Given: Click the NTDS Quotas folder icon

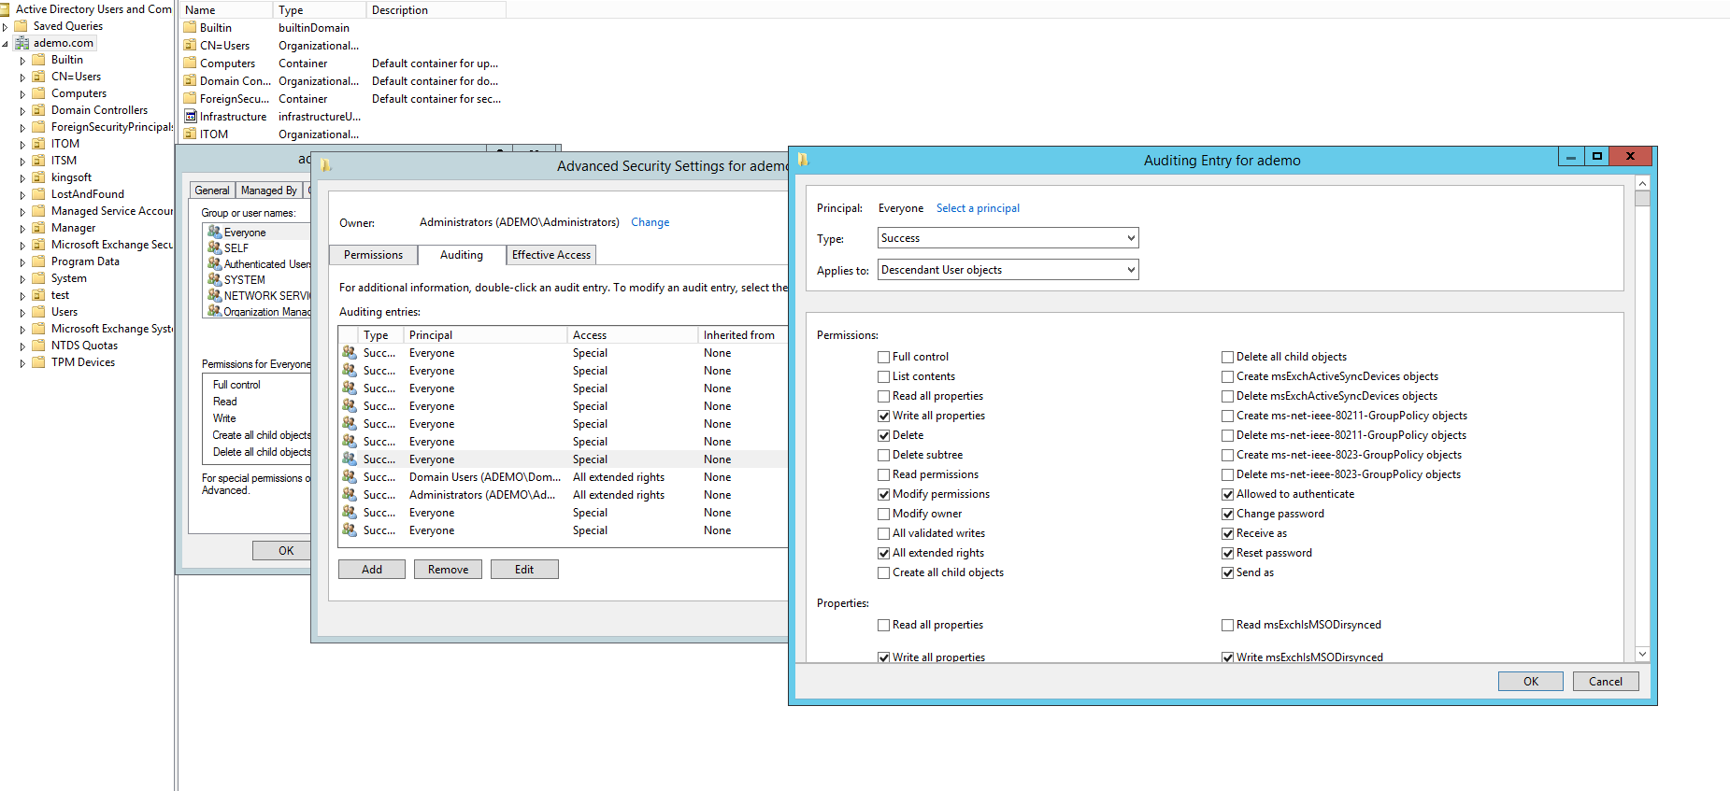Looking at the screenshot, I should pyautogui.click(x=39, y=346).
